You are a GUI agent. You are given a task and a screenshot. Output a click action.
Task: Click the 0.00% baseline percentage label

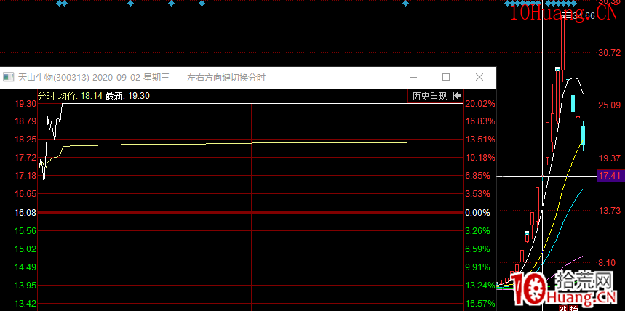[x=478, y=213]
